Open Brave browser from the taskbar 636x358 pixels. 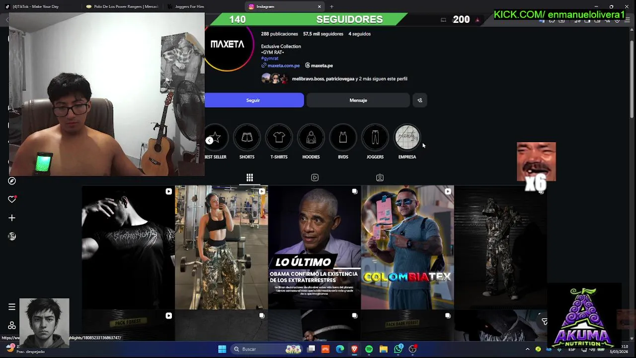pos(354,349)
